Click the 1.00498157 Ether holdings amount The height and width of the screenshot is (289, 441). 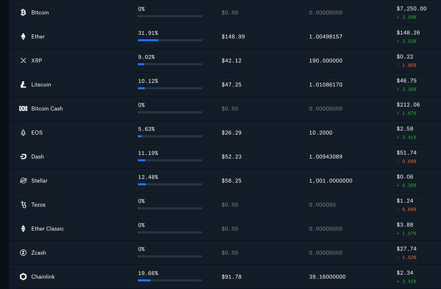326,36
